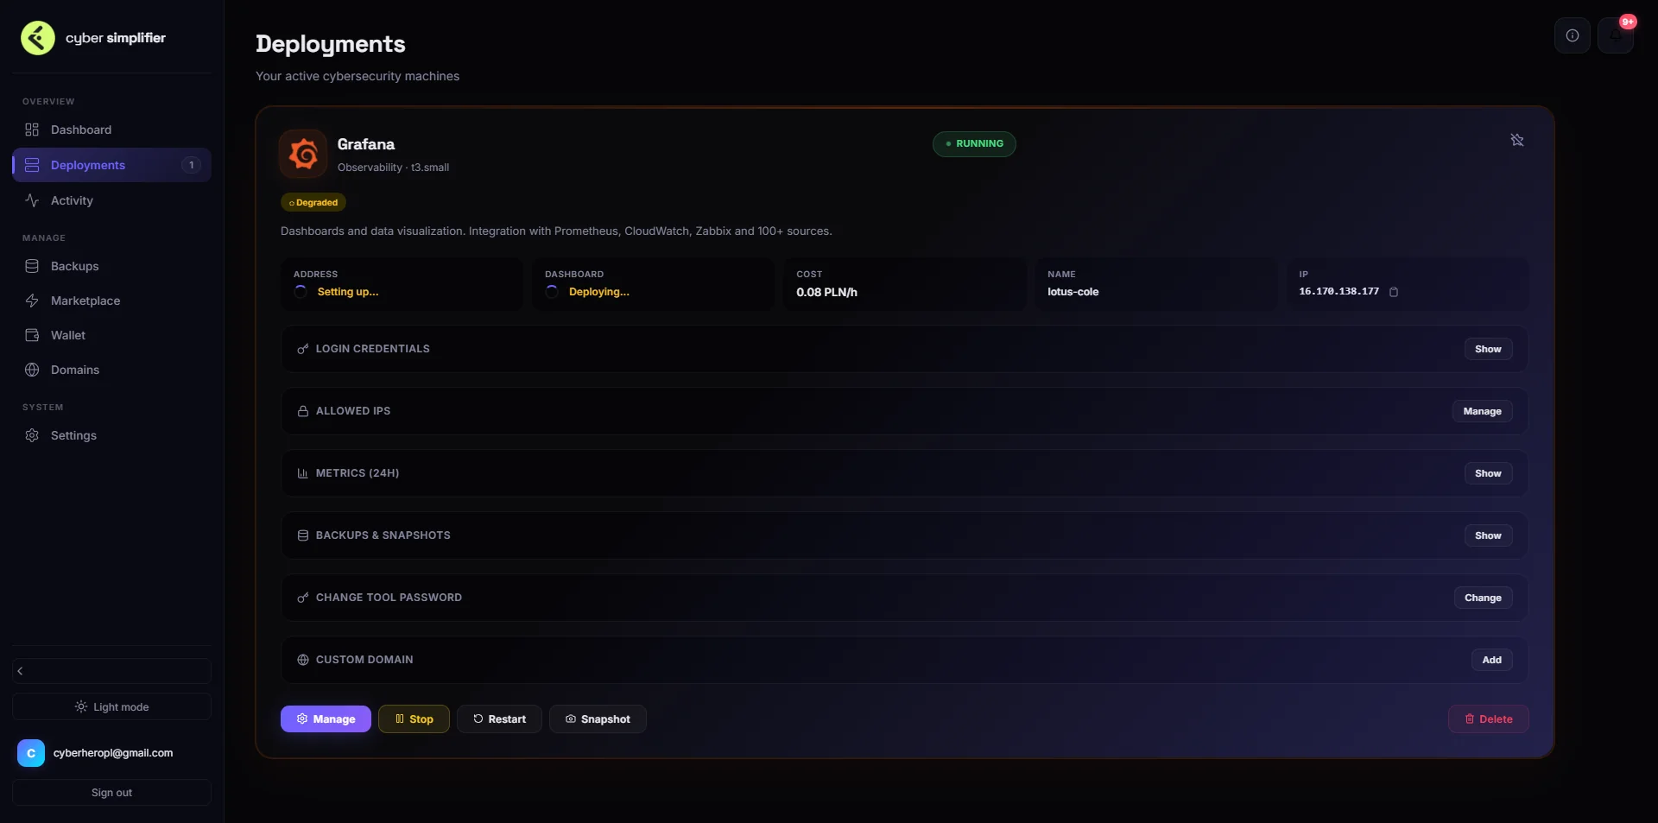The width and height of the screenshot is (1658, 823).
Task: Click the Grafana app logo
Action: (x=303, y=154)
